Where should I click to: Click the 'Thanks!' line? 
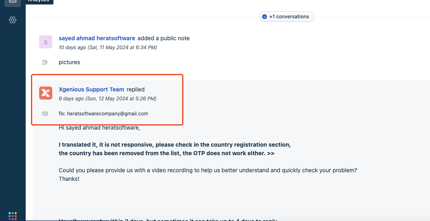pos(69,179)
